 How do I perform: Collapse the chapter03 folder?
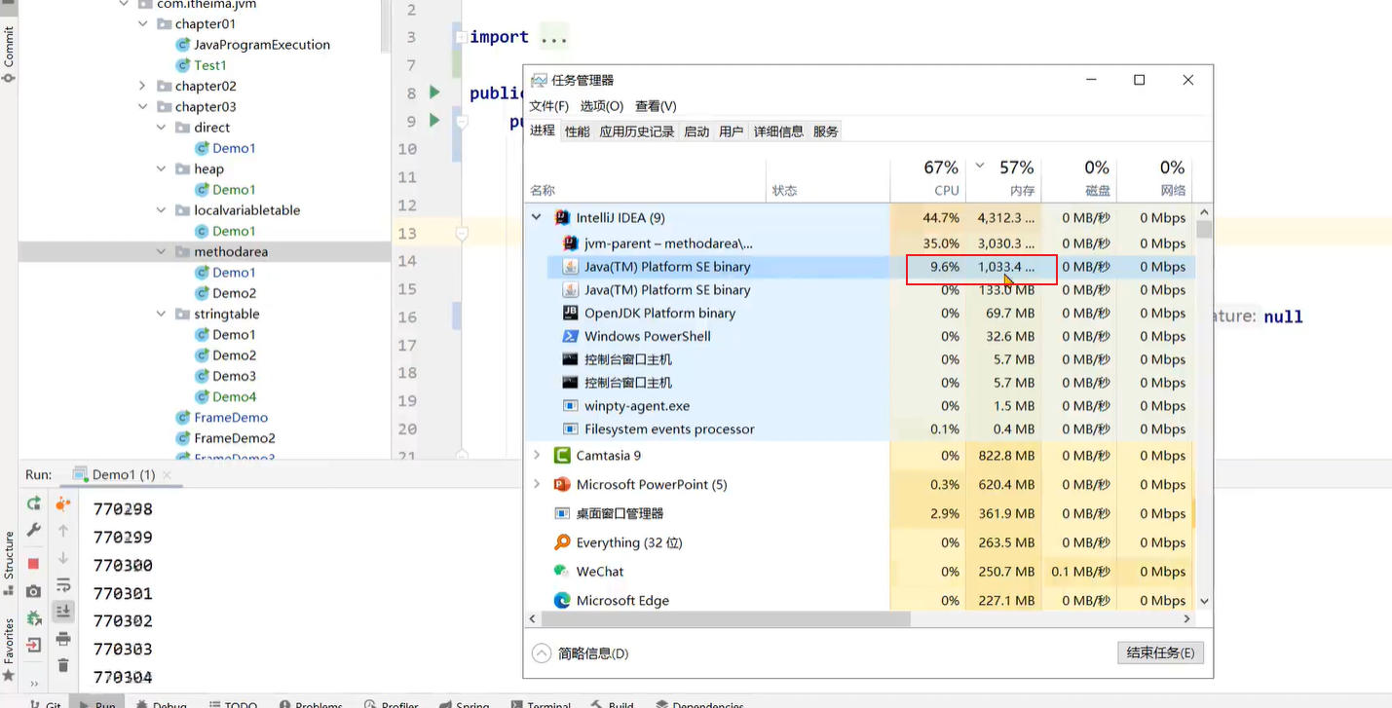pos(143,107)
